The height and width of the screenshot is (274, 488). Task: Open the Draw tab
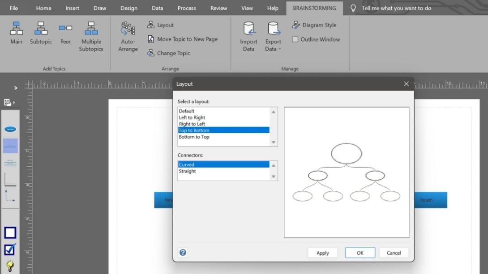pyautogui.click(x=100, y=8)
